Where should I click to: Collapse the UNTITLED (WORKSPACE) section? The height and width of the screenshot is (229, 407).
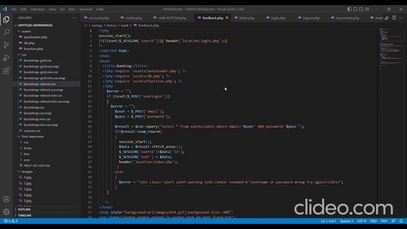[46, 25]
